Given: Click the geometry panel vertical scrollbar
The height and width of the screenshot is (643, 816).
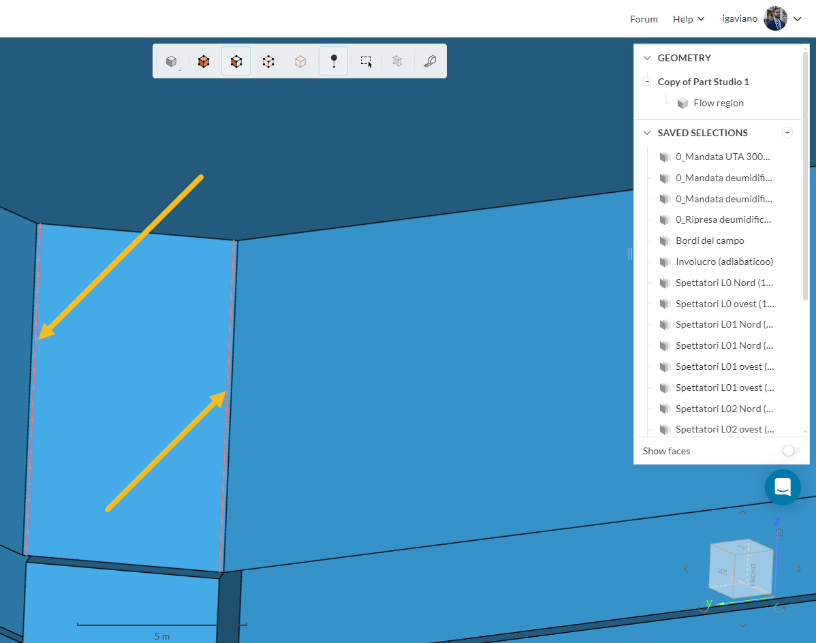Looking at the screenshot, I should [806, 175].
